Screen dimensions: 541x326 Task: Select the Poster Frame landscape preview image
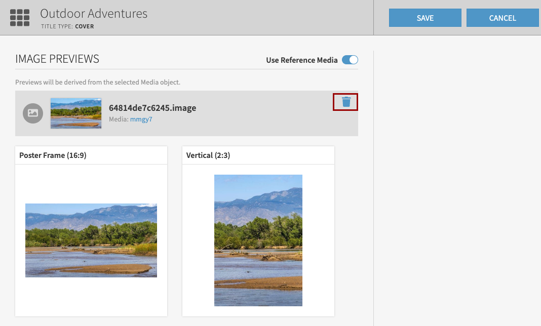coord(91,240)
